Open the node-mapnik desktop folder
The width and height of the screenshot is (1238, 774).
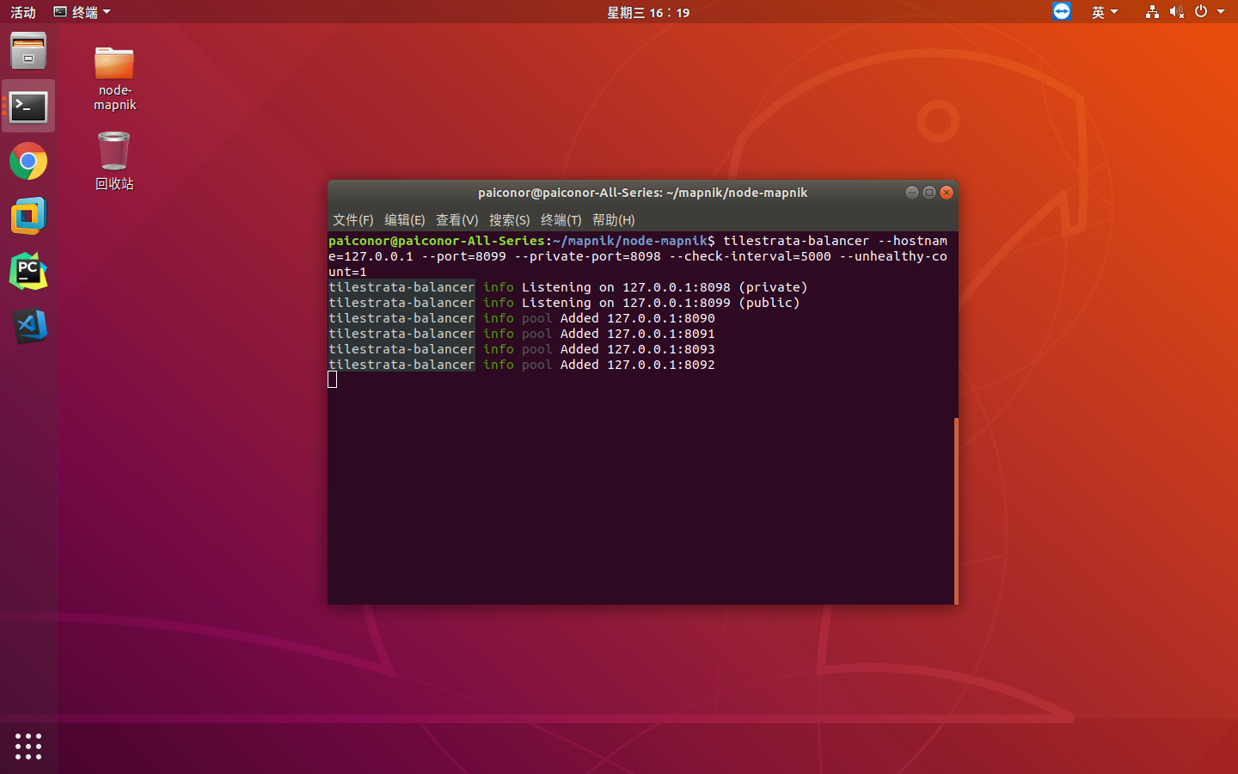click(x=114, y=78)
